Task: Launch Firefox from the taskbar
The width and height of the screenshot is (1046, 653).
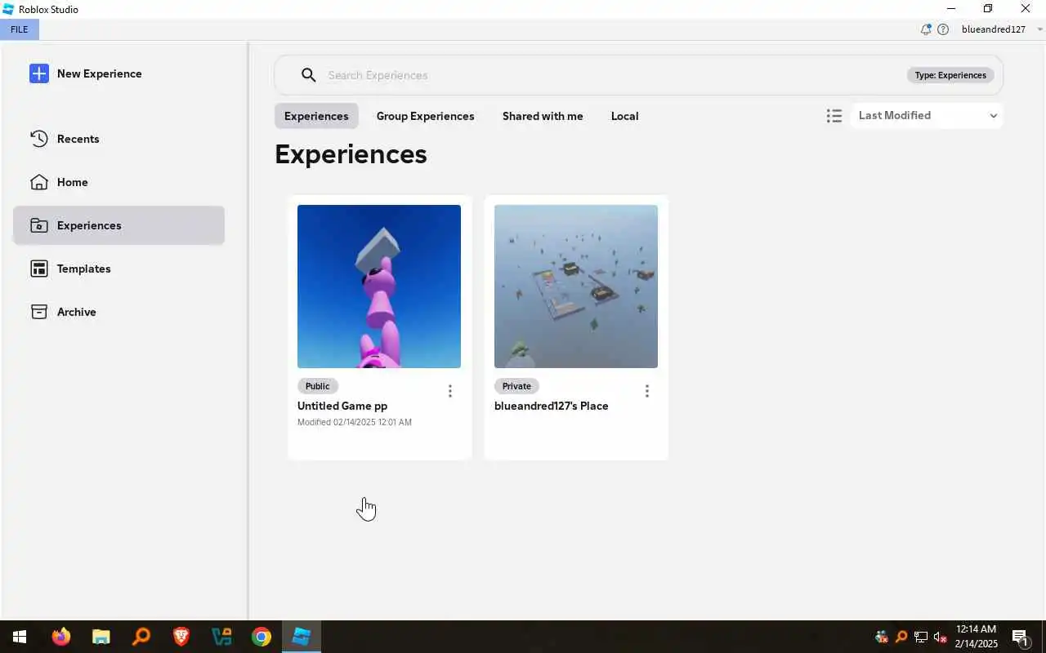Action: (61, 637)
